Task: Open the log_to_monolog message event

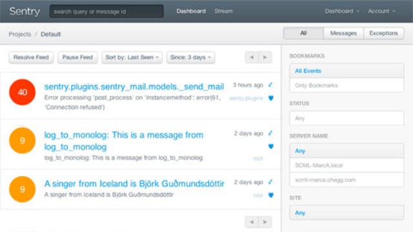Action: click(124, 140)
